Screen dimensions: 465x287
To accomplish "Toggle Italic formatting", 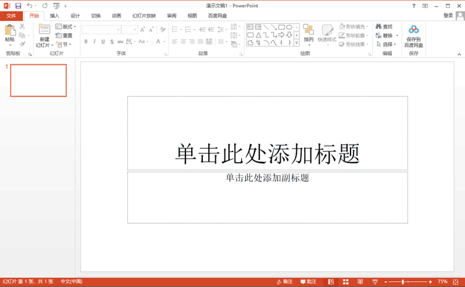I will click(94, 42).
